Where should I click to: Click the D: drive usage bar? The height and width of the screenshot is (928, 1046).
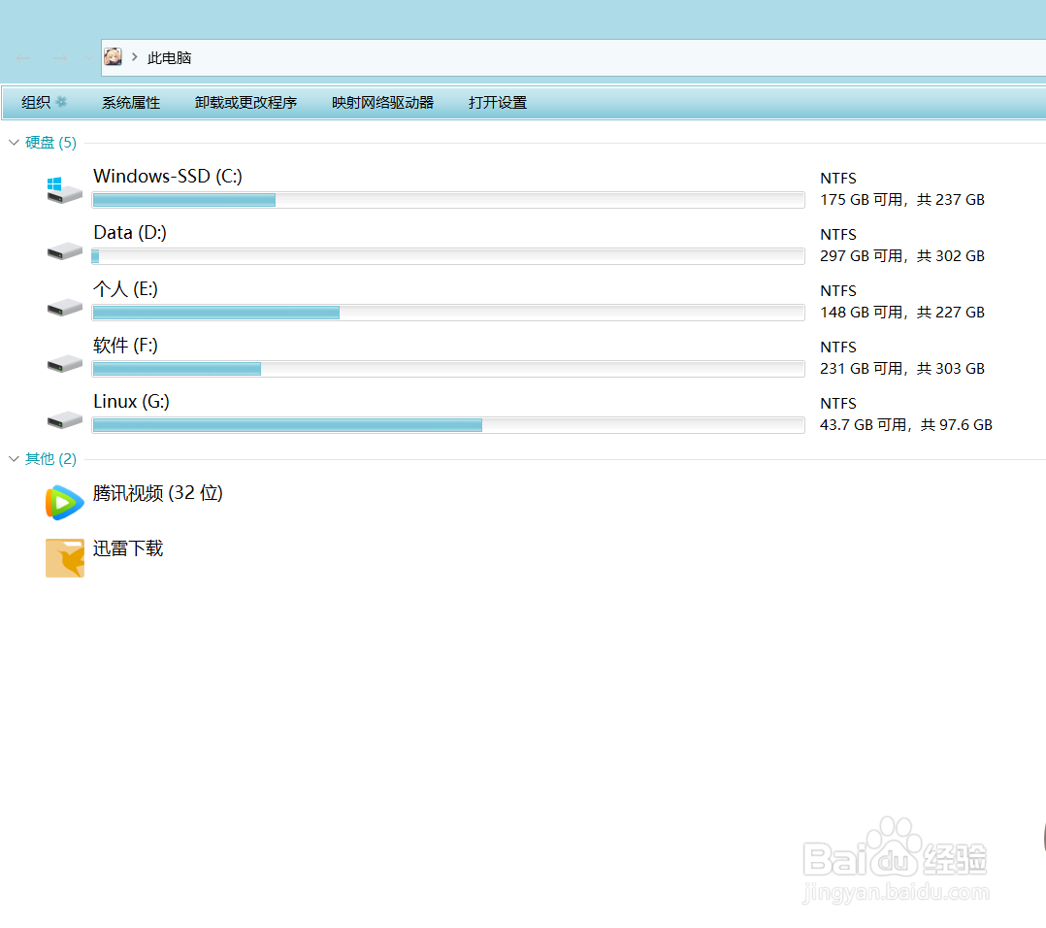coord(448,256)
